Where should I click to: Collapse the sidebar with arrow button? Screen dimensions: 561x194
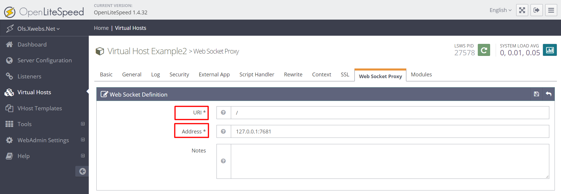point(82,171)
